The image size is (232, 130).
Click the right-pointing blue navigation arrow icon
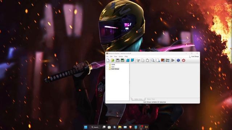click(132, 60)
